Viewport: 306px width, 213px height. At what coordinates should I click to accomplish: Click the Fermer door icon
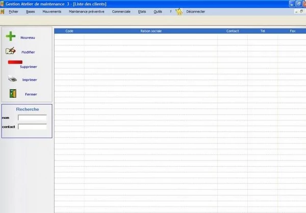[13, 93]
